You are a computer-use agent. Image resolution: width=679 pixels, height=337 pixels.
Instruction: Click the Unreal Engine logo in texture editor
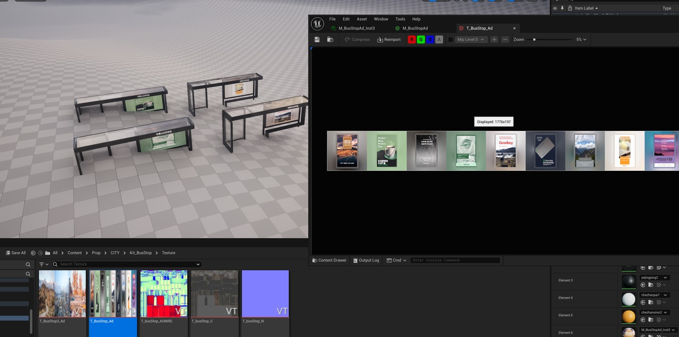317,24
